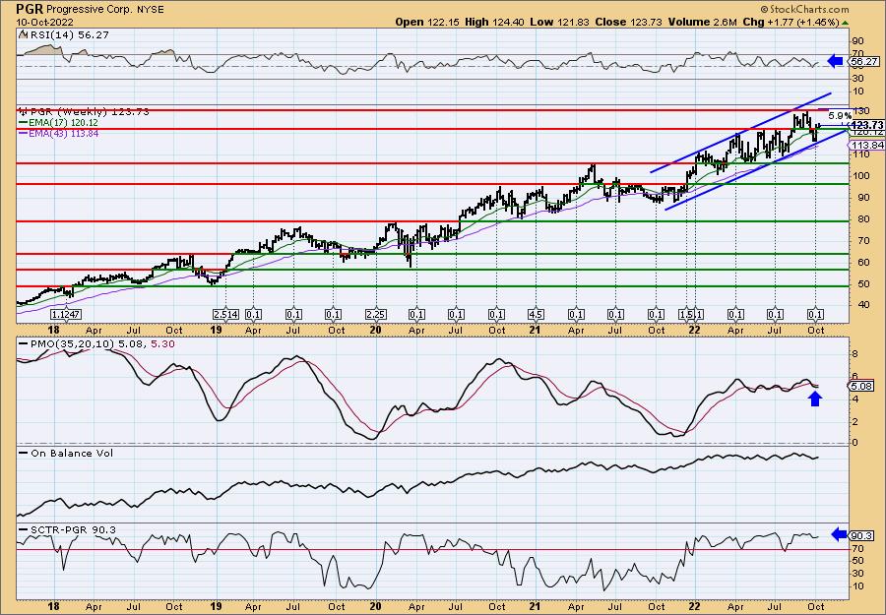Click the OHLC bars symbol before PGR (Weekly)

[x=24, y=111]
